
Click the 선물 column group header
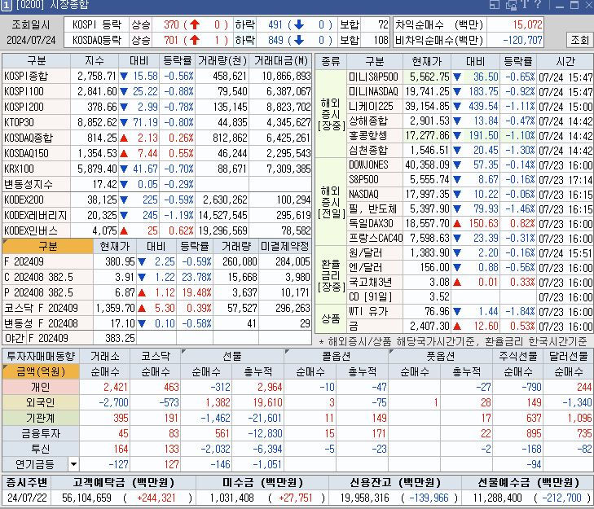click(x=232, y=356)
